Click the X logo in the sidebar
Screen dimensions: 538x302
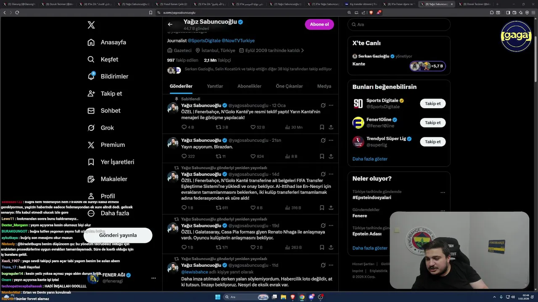tap(91, 25)
